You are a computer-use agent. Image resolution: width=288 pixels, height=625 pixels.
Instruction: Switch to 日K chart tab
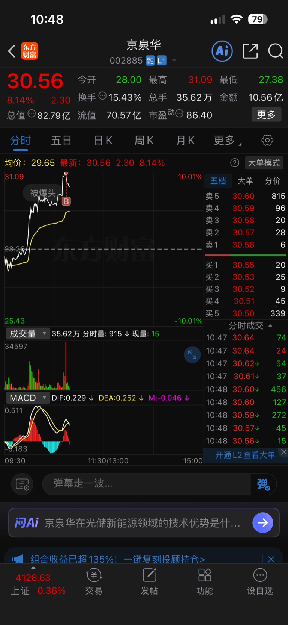tap(103, 141)
